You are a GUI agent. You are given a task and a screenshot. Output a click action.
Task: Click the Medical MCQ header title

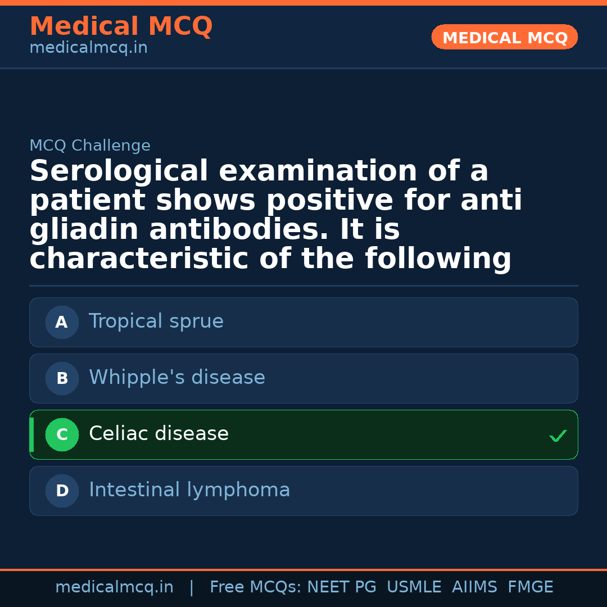tap(121, 26)
